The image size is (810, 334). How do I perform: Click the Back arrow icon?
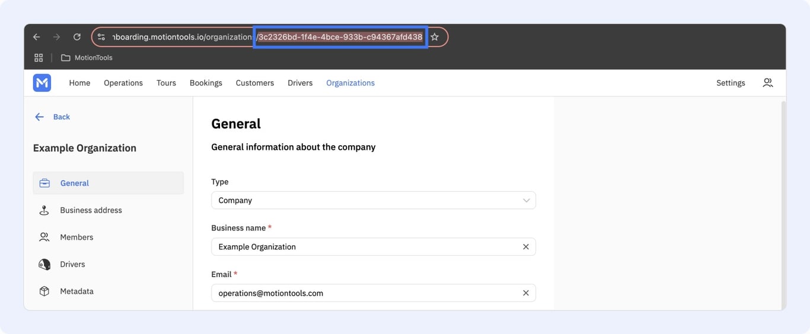click(39, 117)
